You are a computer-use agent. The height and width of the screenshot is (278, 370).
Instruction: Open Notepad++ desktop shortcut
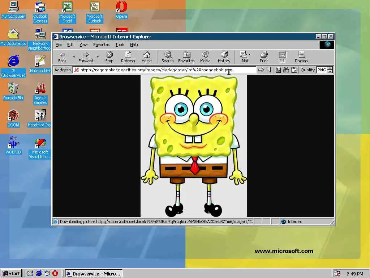tap(40, 64)
